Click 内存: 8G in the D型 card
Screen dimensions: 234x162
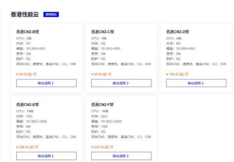(x=174, y=43)
